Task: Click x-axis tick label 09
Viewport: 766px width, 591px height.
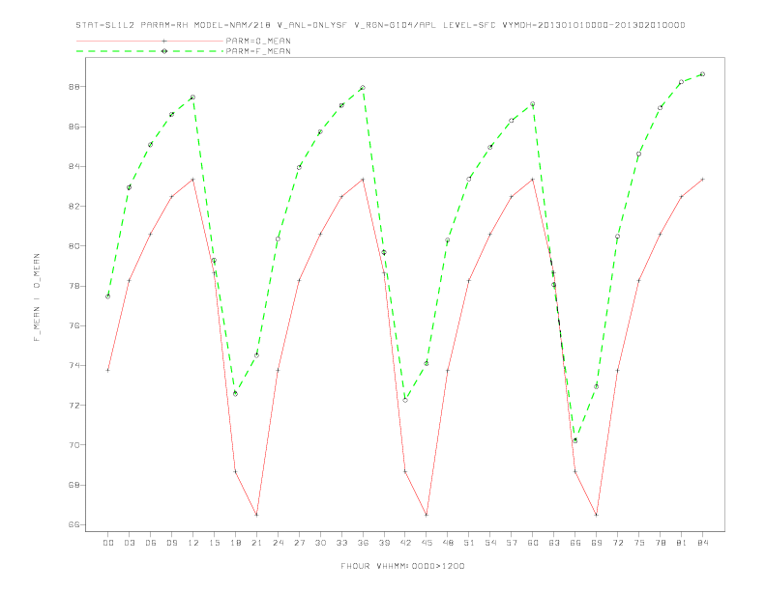Action: click(x=172, y=543)
